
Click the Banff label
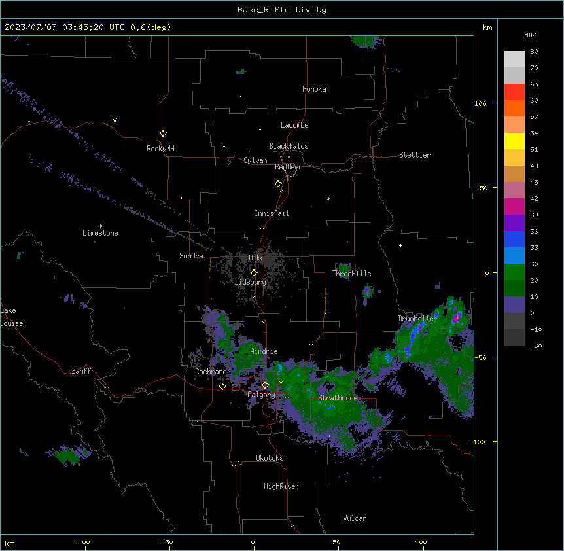[81, 371]
